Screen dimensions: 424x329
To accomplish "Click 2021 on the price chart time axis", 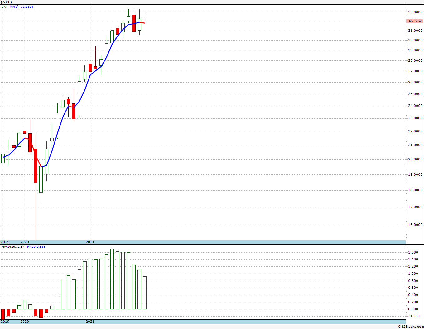I will pos(90,242).
